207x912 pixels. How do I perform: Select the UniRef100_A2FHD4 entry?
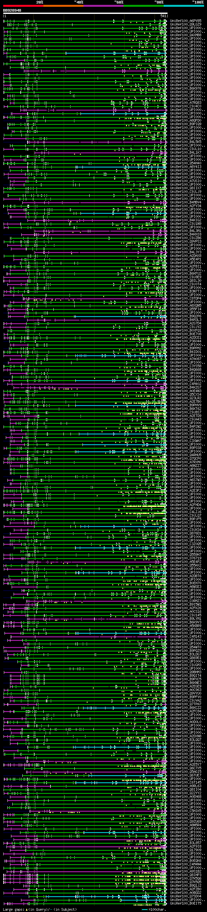186,505
